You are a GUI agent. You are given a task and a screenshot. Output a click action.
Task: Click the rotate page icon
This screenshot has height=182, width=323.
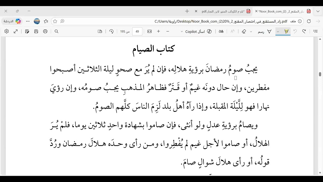click(111, 31)
